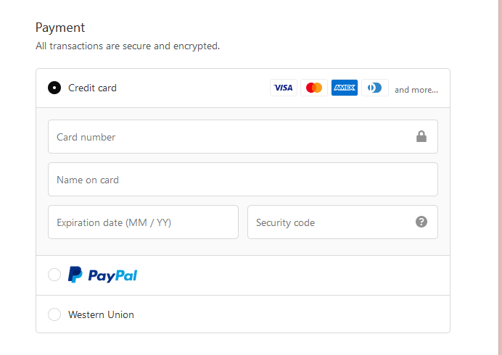Show more cards via "and more..."

click(416, 90)
